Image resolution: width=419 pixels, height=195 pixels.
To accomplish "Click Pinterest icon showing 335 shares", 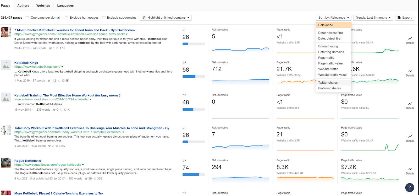I will coord(95,179).
